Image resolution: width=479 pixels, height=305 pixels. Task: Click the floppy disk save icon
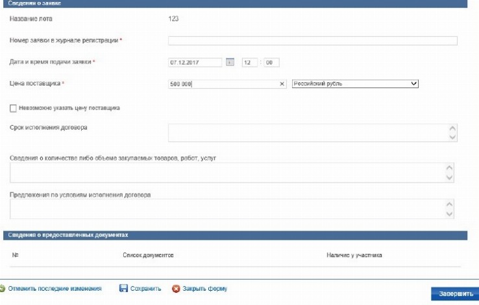(123, 288)
